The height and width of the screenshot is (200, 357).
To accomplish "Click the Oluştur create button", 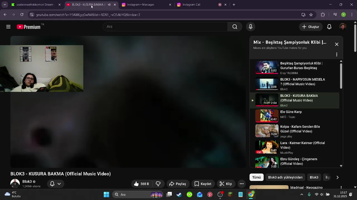I will 310,27.
